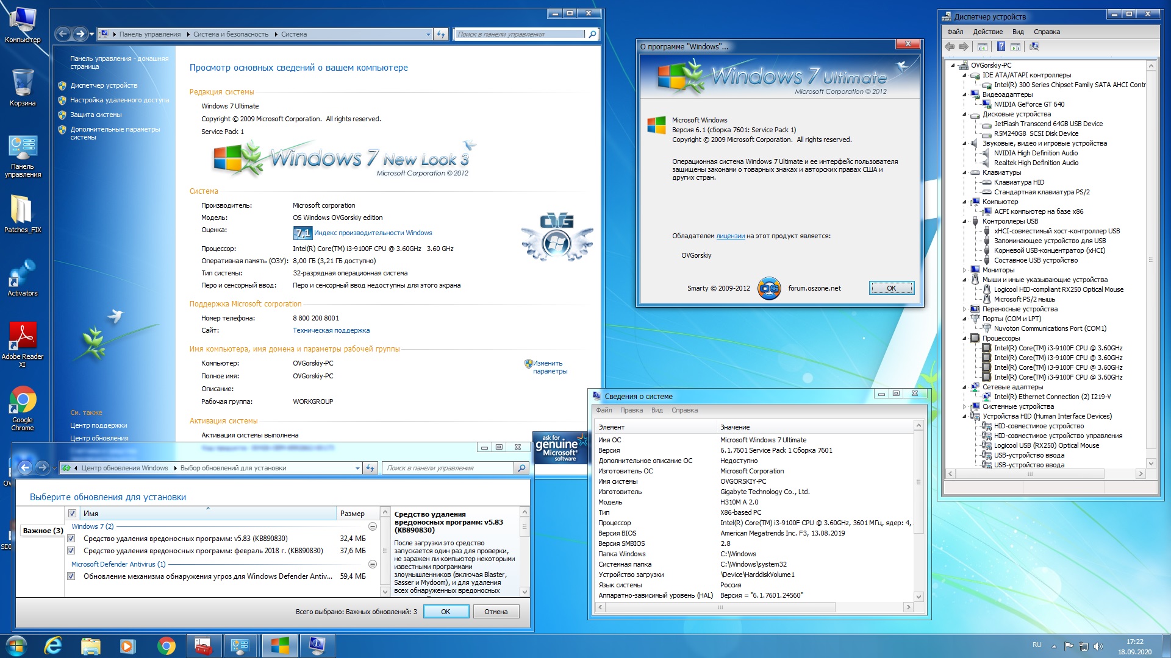This screenshot has width=1171, height=658.
Task: Click the Forward arrow in System control panel
Action: 80,34
